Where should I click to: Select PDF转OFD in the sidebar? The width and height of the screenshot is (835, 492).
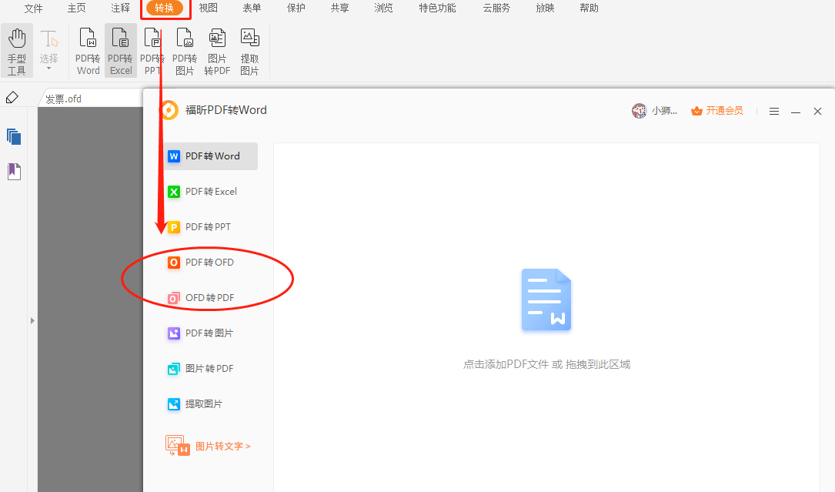pos(201,263)
